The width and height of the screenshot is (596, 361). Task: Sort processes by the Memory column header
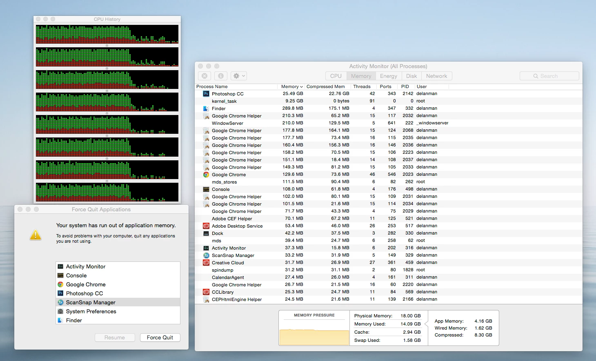click(x=291, y=86)
